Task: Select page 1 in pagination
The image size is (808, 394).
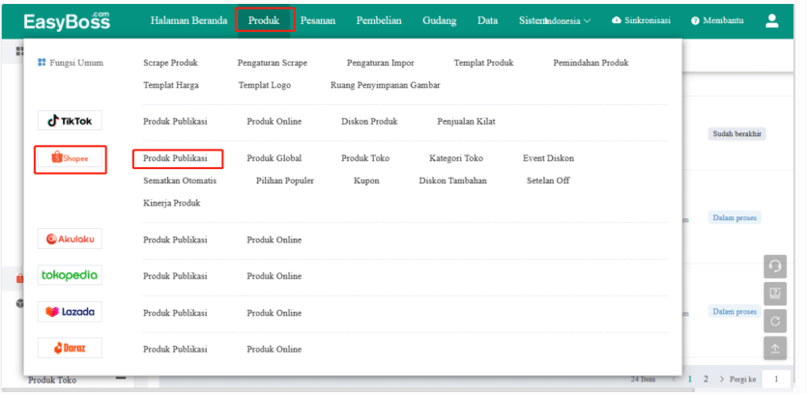Action: point(690,380)
